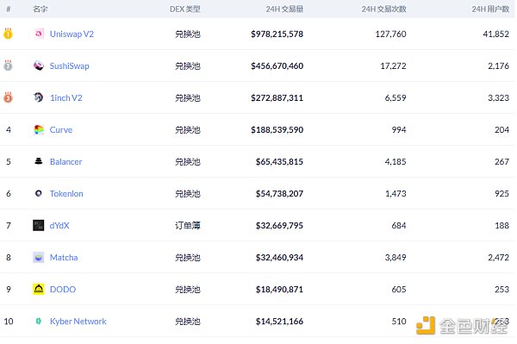The image size is (517, 344).
Task: Click the Balancer stacked-stones icon
Action: coord(39,161)
